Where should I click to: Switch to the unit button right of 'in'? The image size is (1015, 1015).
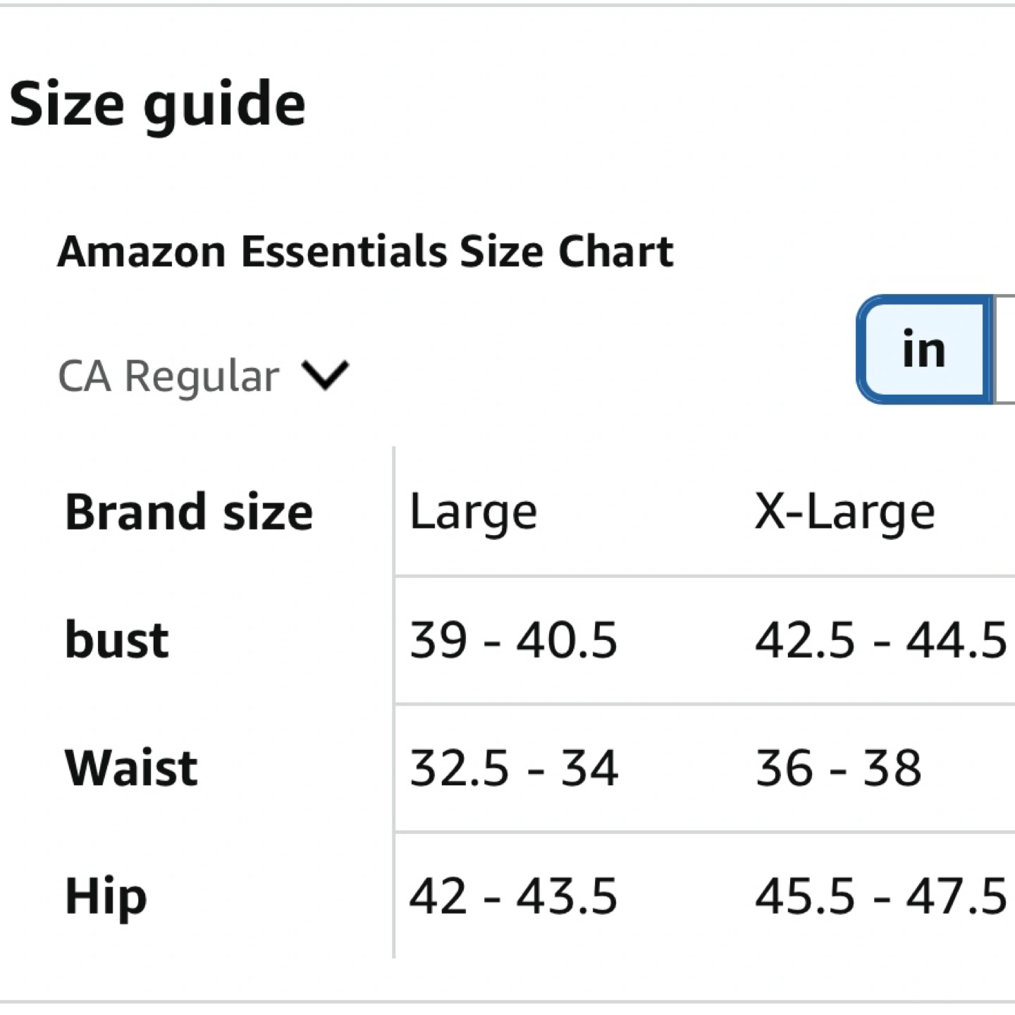[1005, 350]
